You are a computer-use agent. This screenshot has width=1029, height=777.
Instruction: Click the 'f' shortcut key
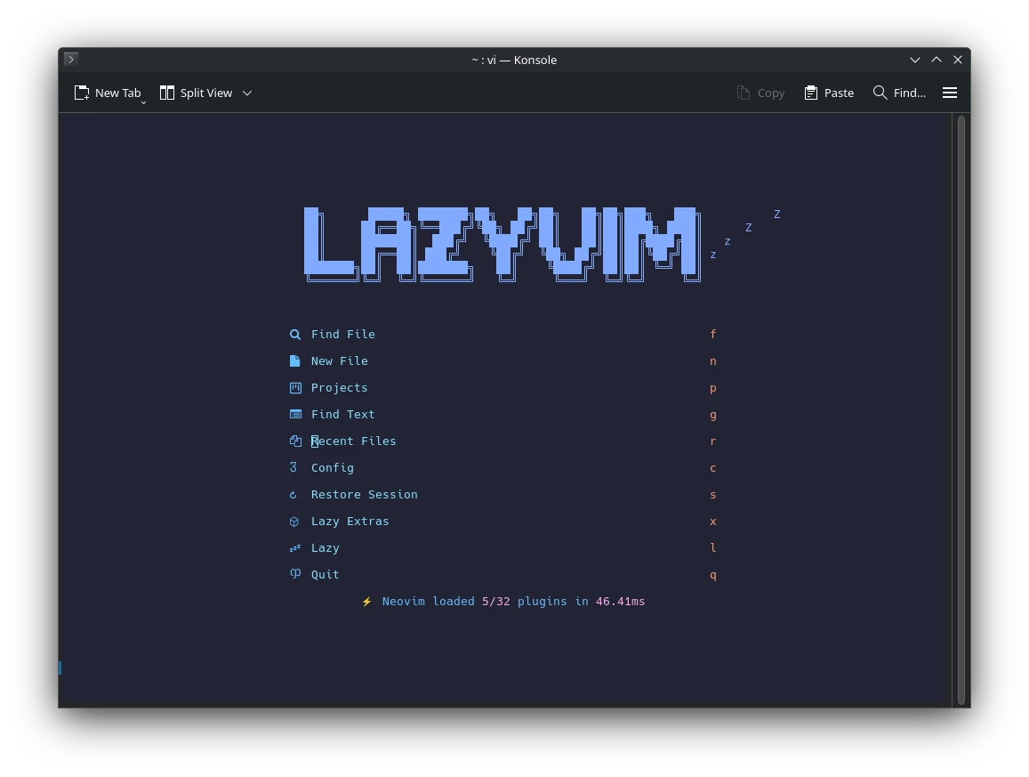click(712, 335)
